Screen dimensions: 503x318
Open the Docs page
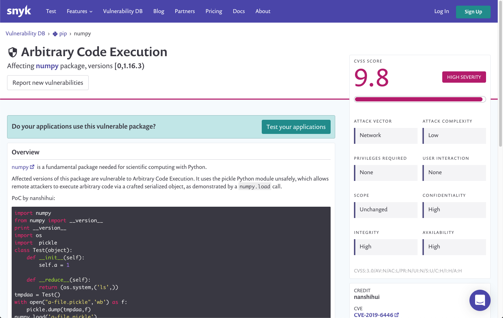tap(239, 11)
